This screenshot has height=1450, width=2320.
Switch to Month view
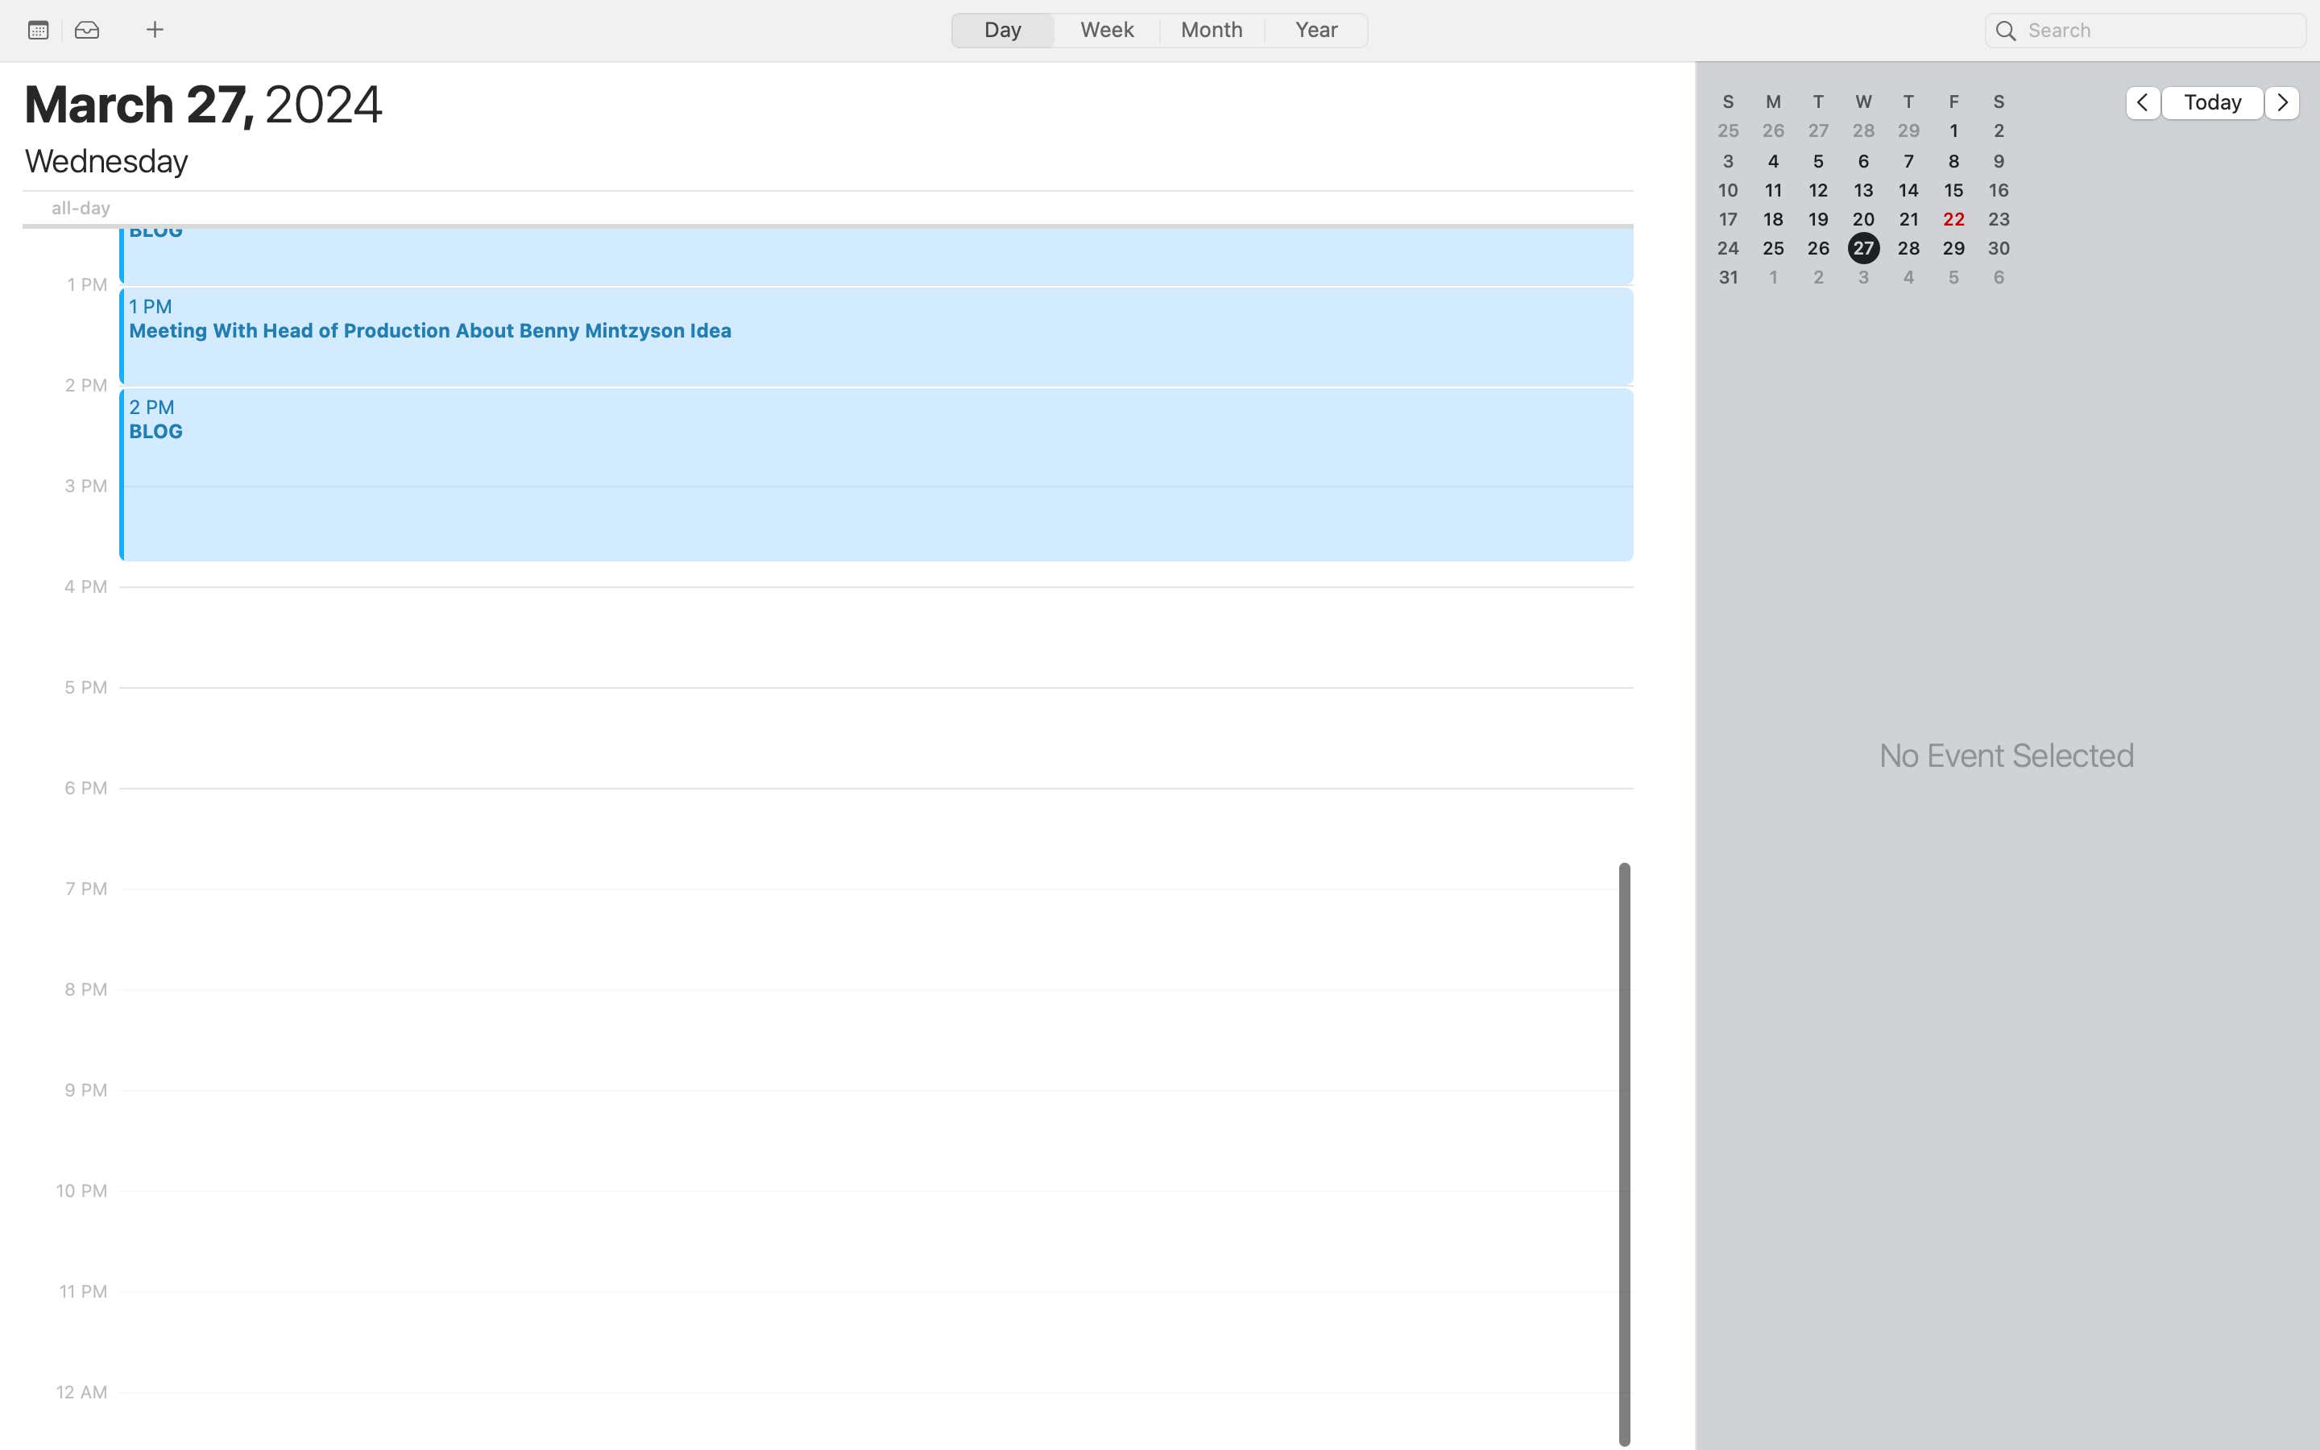1212,30
